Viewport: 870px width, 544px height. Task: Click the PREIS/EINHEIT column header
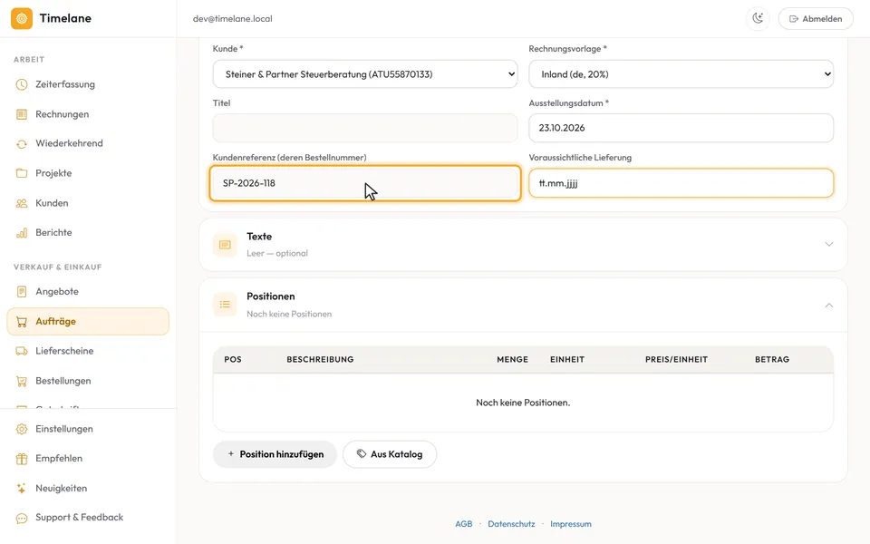pos(676,360)
